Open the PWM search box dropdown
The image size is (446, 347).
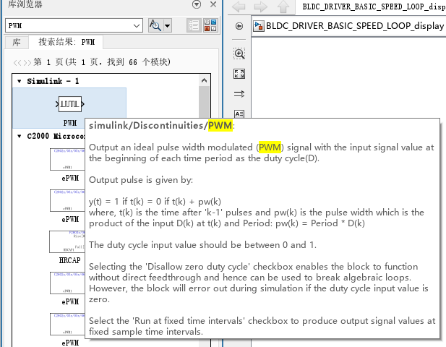[137, 26]
